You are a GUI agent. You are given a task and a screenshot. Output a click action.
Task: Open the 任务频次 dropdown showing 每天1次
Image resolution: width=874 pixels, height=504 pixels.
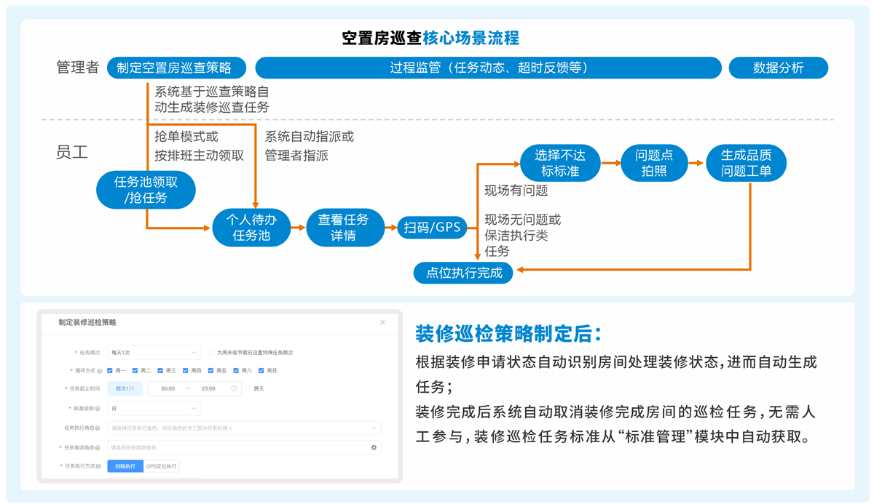tap(154, 353)
